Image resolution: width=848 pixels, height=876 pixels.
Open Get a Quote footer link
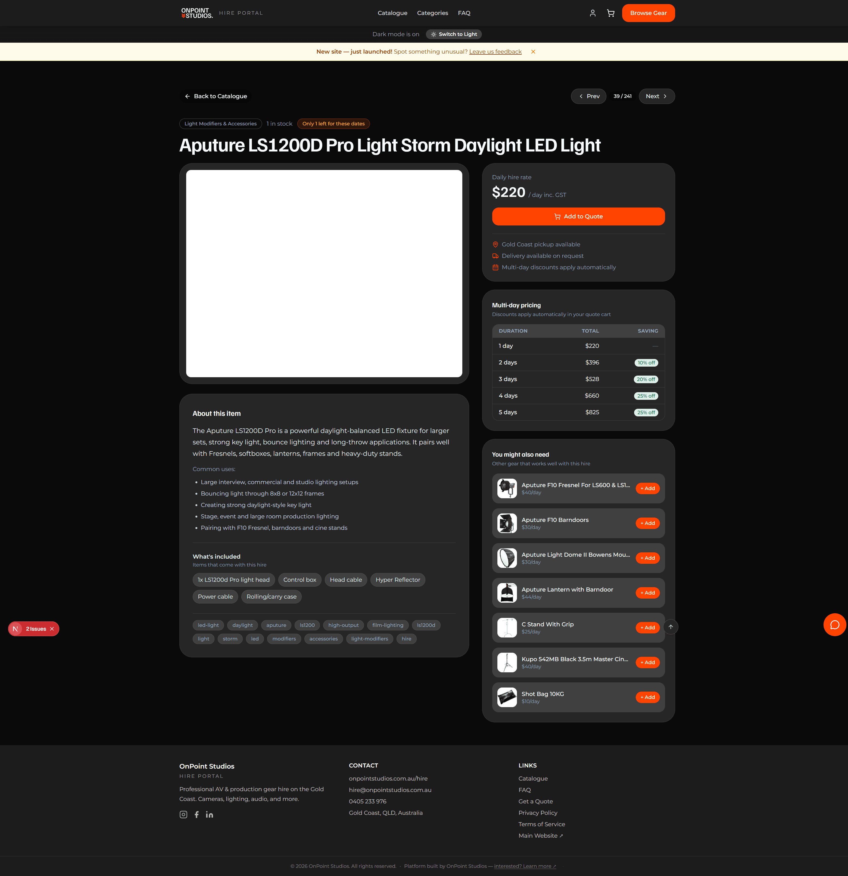[535, 802]
